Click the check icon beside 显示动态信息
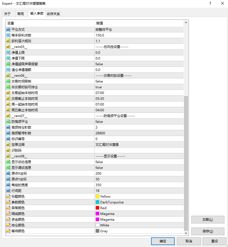Viewport: 228px width, 247px height. (8, 162)
